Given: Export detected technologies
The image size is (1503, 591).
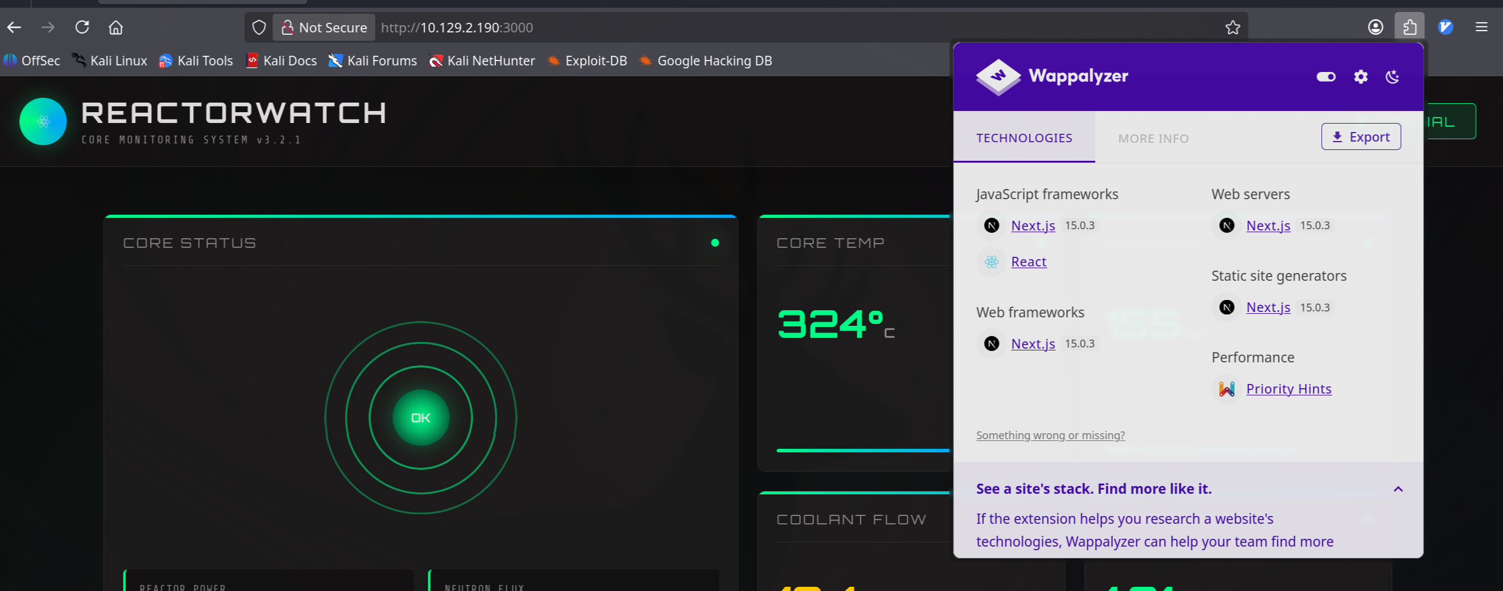Looking at the screenshot, I should (x=1361, y=137).
